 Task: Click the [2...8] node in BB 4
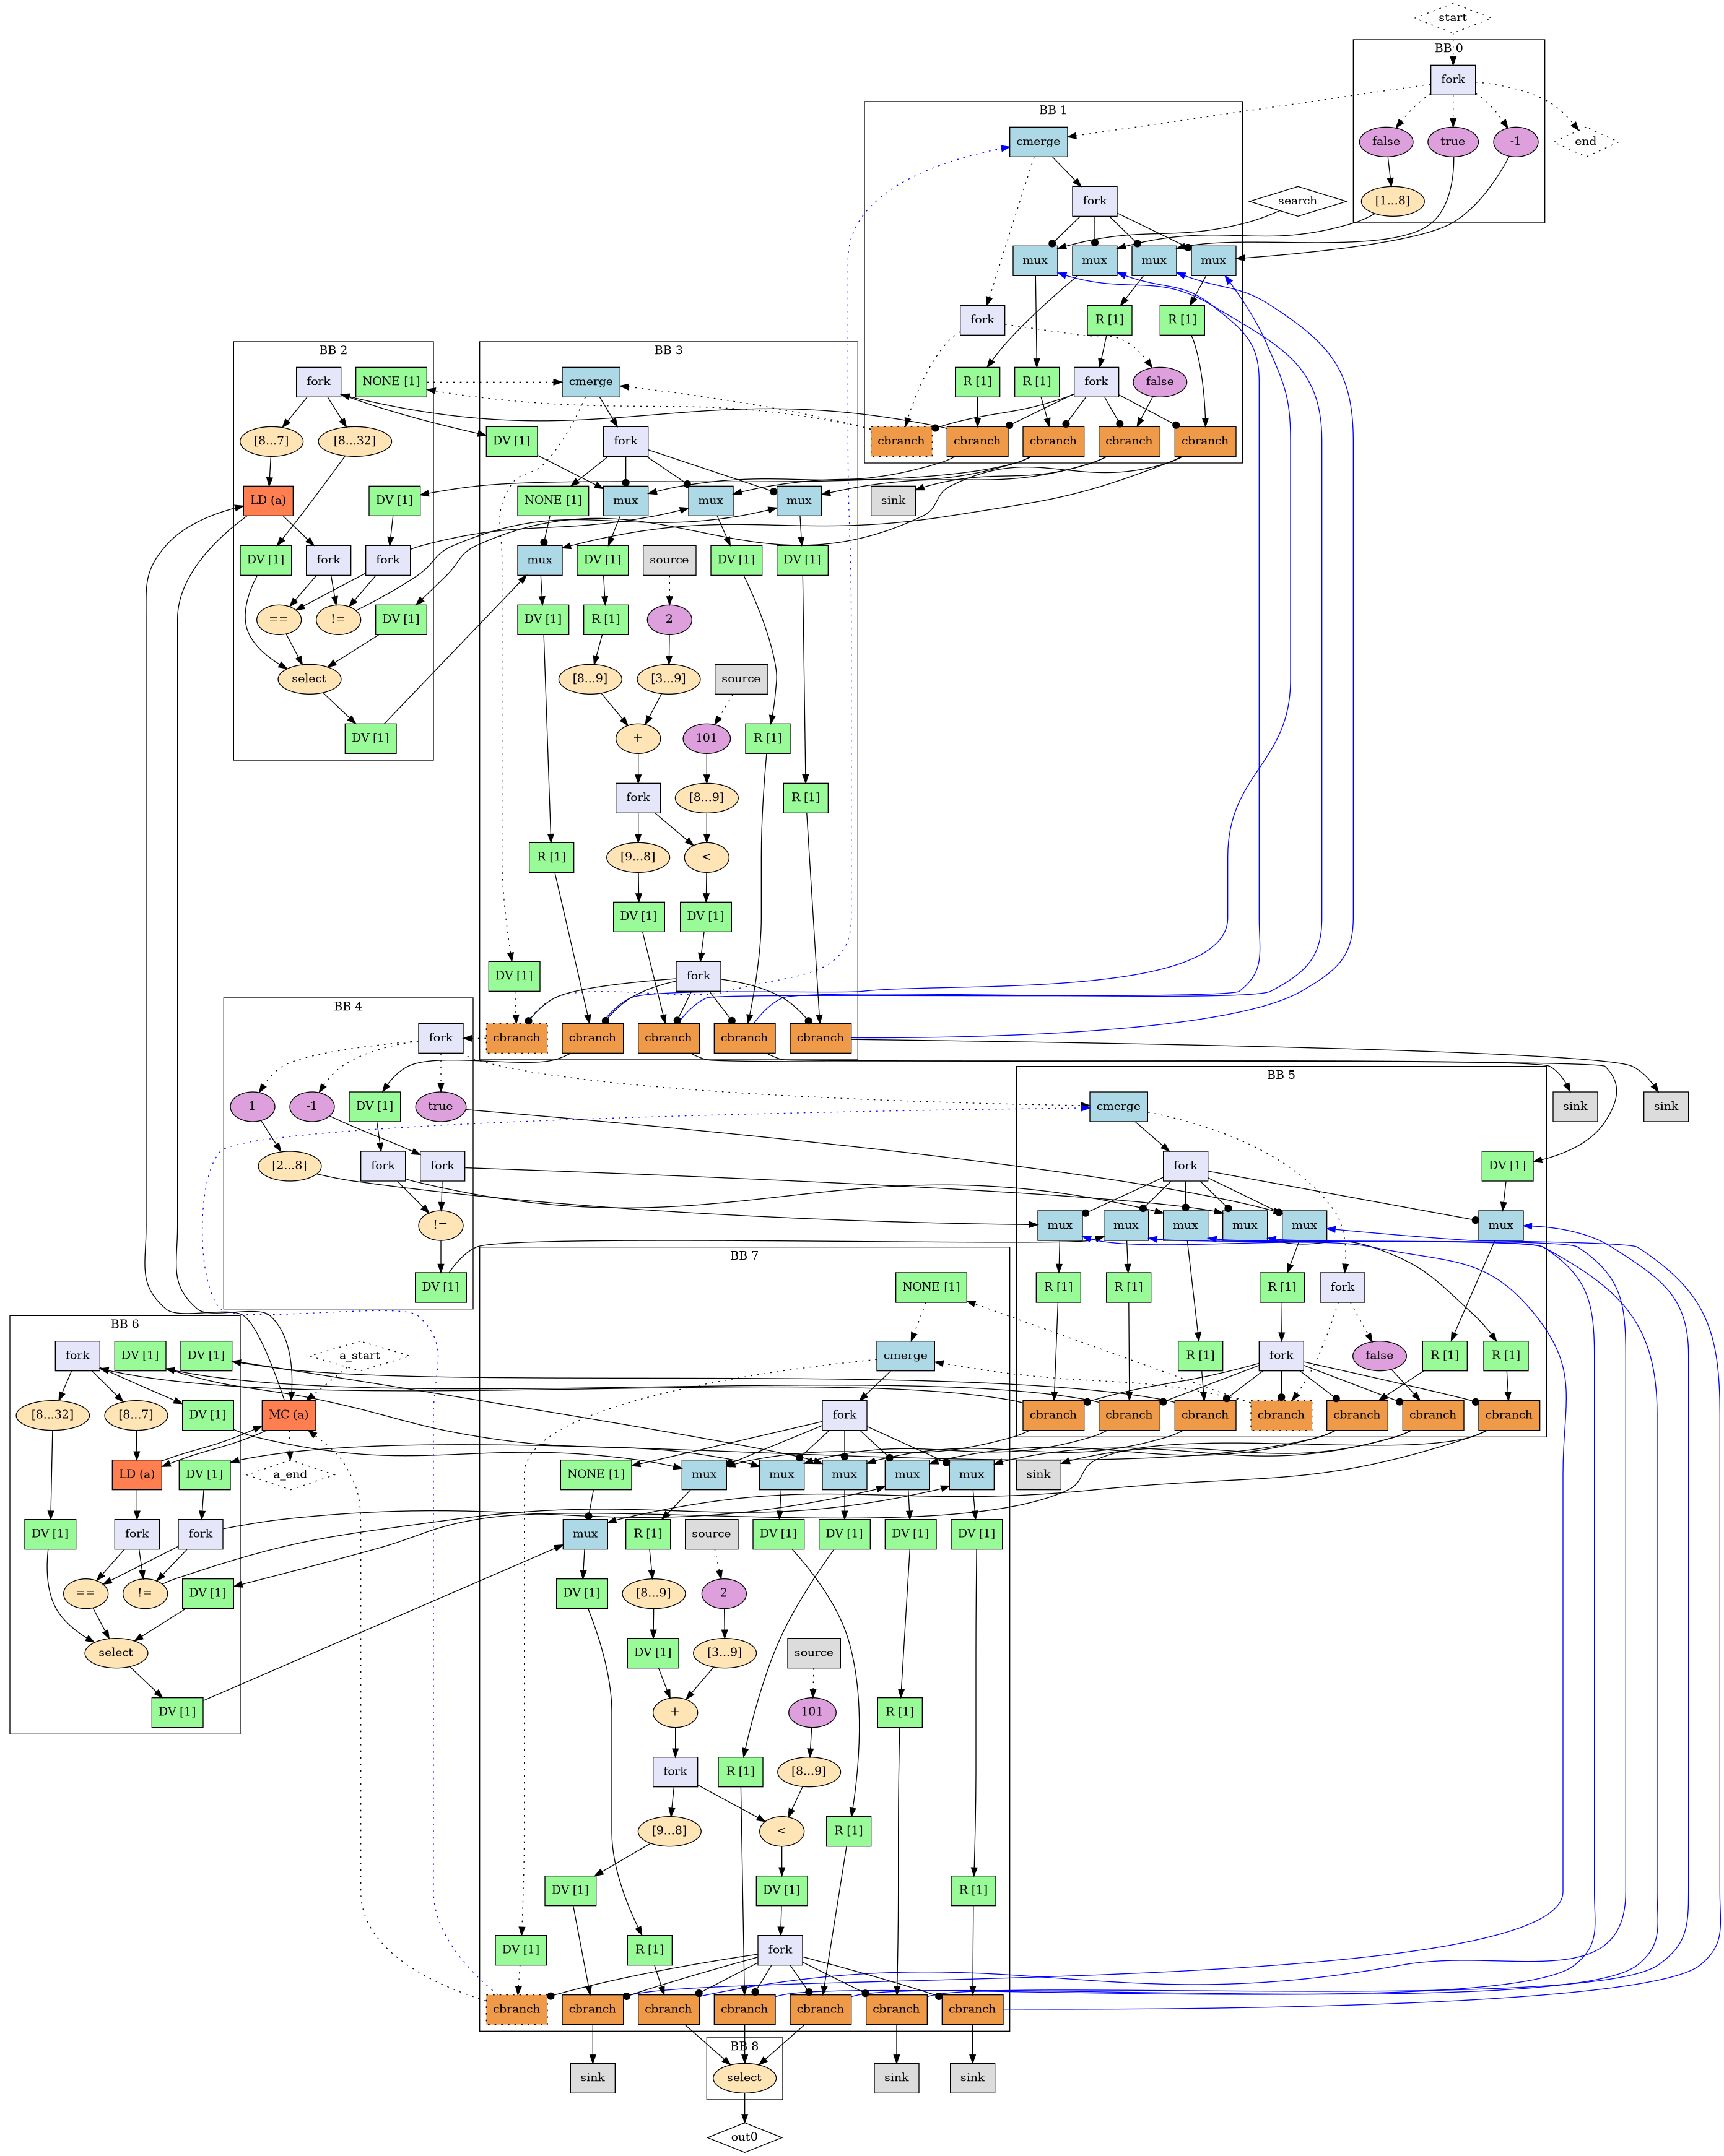290,1165
